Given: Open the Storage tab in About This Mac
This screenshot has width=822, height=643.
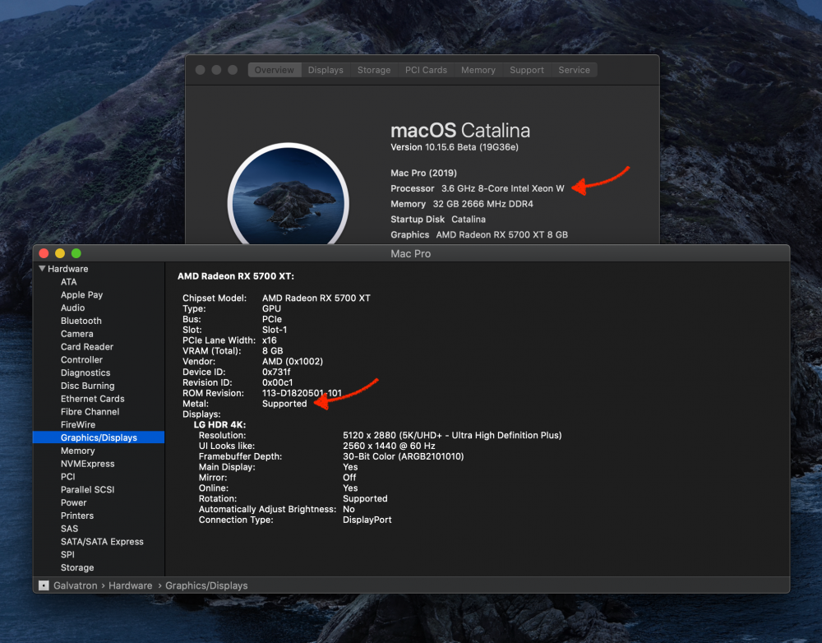Looking at the screenshot, I should 374,70.
